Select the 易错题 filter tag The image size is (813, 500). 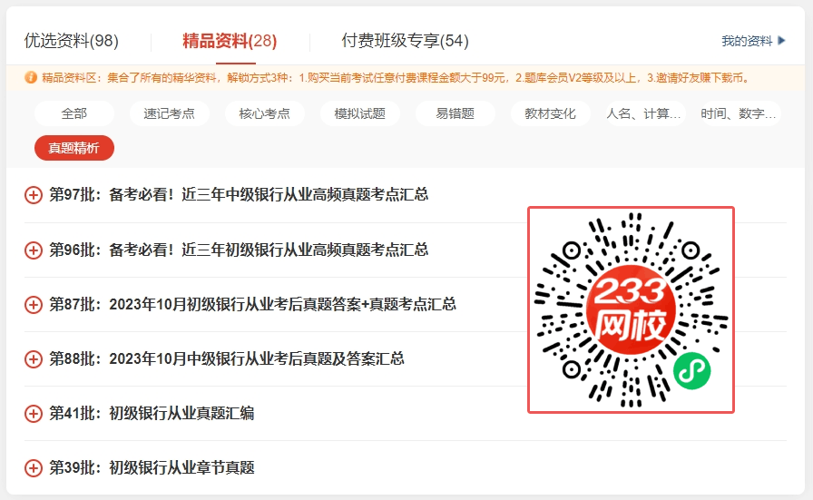(x=455, y=113)
